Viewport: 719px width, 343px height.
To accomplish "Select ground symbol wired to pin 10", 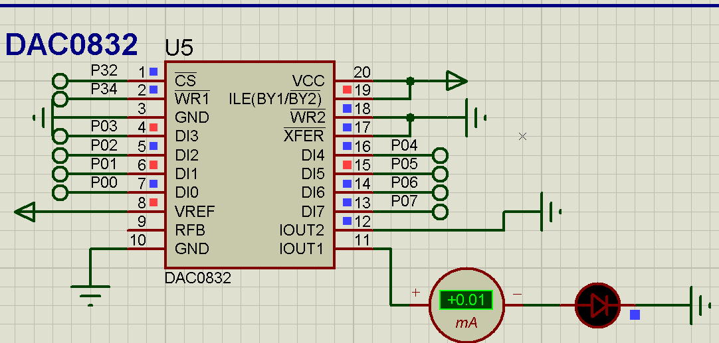I will pyautogui.click(x=90, y=295).
